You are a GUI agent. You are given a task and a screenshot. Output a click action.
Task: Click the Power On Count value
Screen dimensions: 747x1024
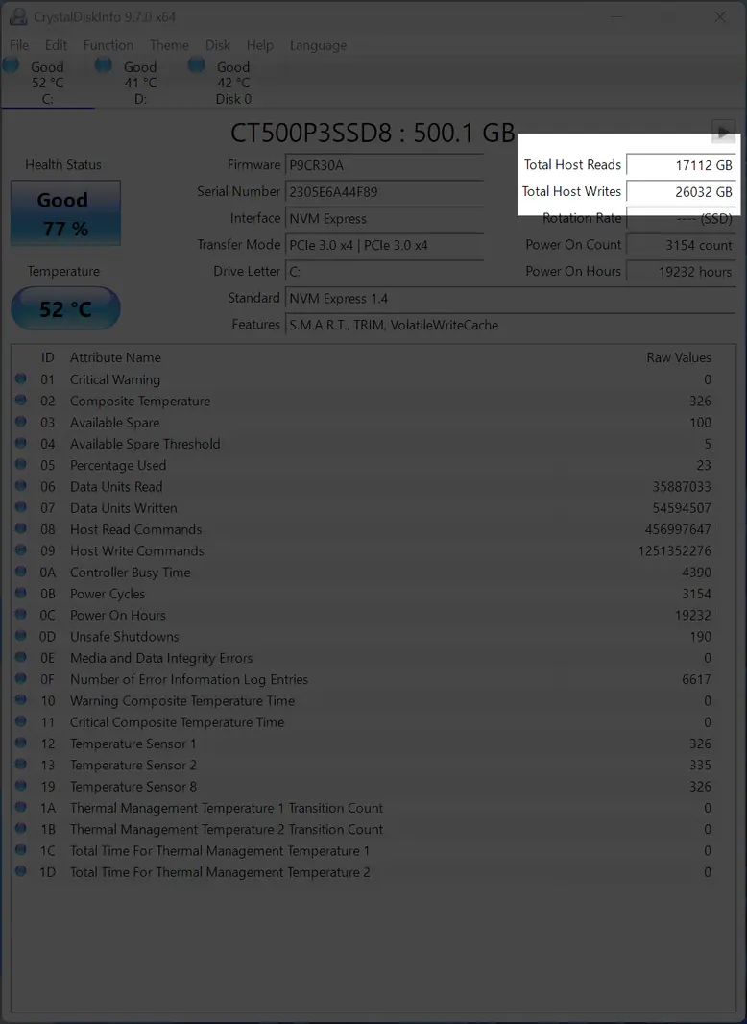681,246
